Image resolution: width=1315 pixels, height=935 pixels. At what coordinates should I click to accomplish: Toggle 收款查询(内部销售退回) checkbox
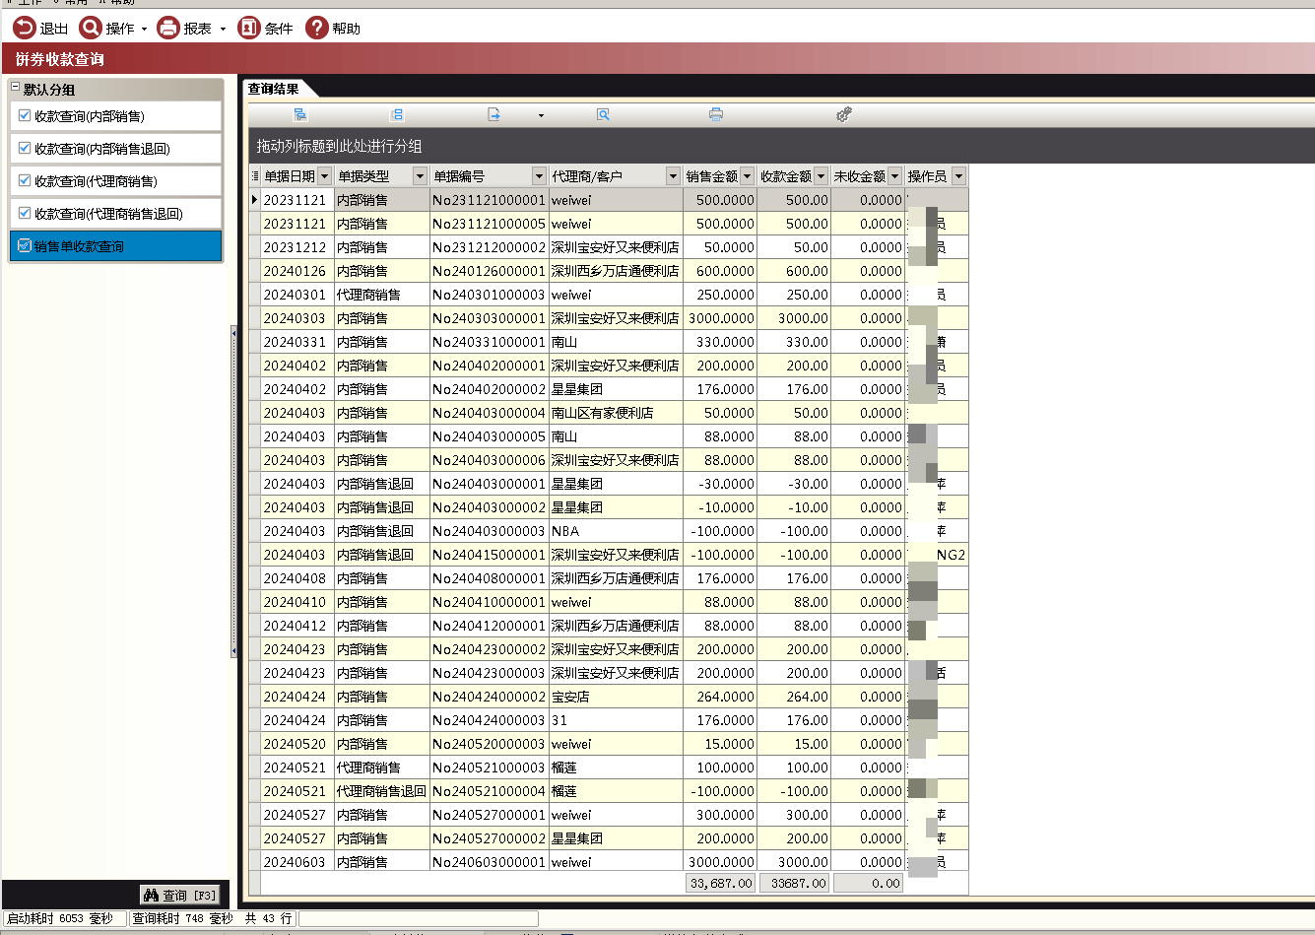[x=25, y=149]
